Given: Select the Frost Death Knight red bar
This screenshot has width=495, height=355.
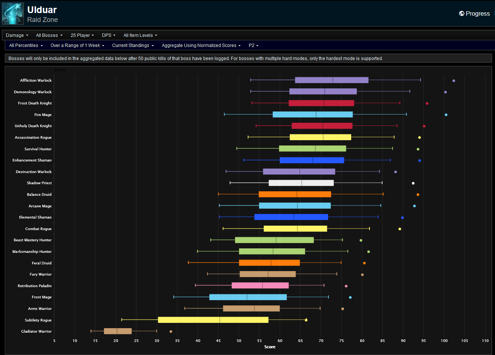Looking at the screenshot, I should (x=321, y=103).
